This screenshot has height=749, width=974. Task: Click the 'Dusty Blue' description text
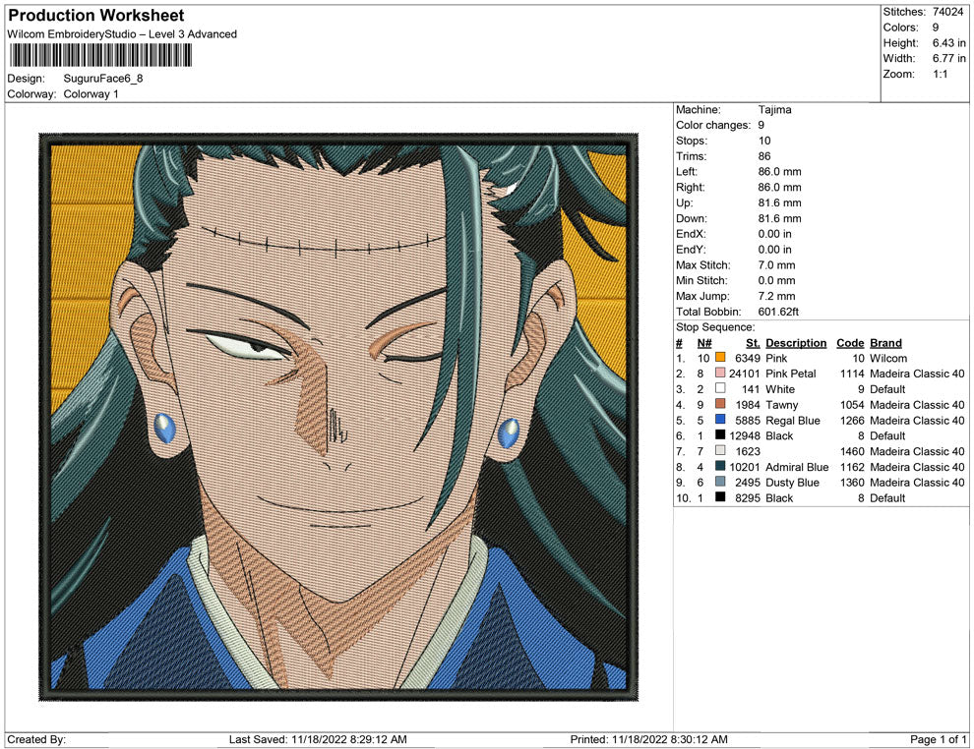pos(792,483)
